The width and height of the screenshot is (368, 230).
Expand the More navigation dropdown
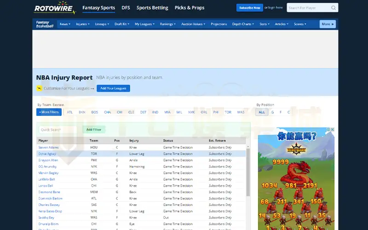coord(328,24)
